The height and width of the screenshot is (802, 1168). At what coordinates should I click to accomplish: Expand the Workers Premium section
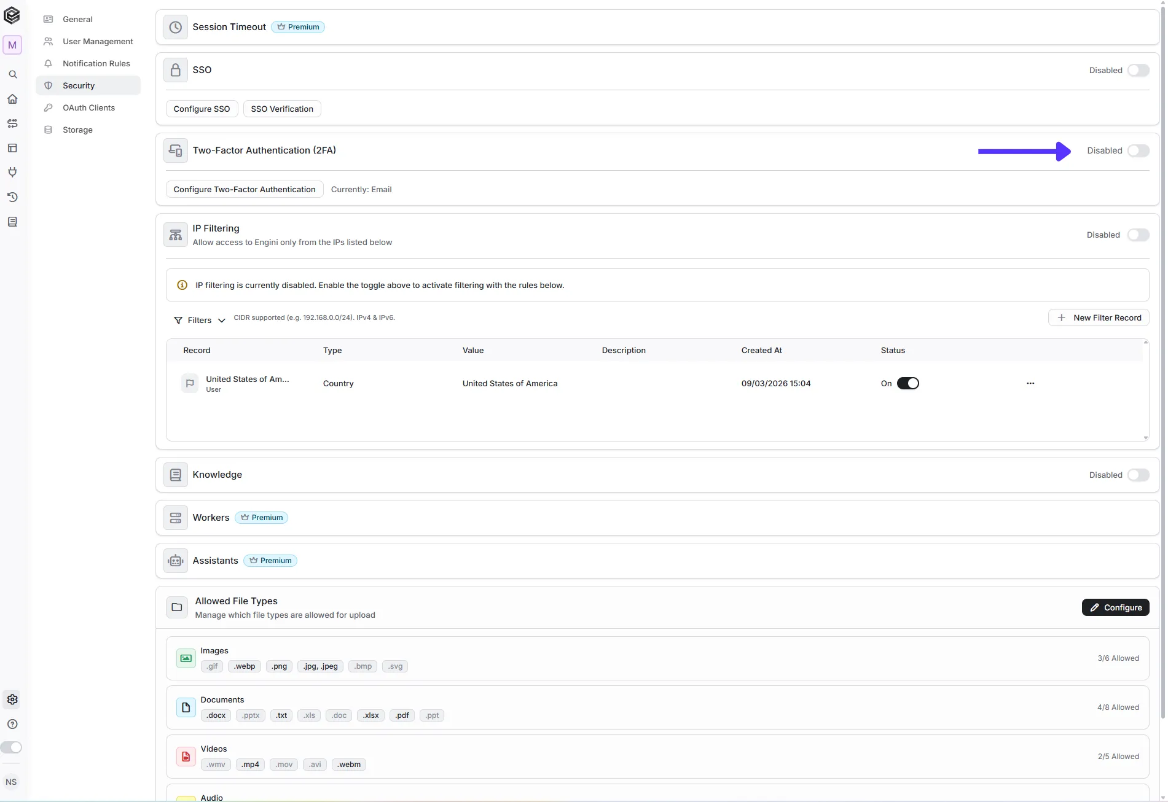pos(657,518)
